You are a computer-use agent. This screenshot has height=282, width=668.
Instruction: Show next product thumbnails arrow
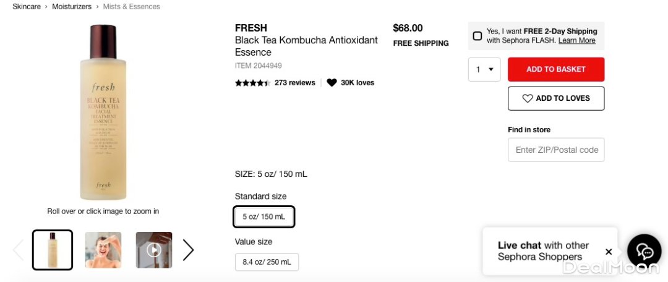(188, 250)
